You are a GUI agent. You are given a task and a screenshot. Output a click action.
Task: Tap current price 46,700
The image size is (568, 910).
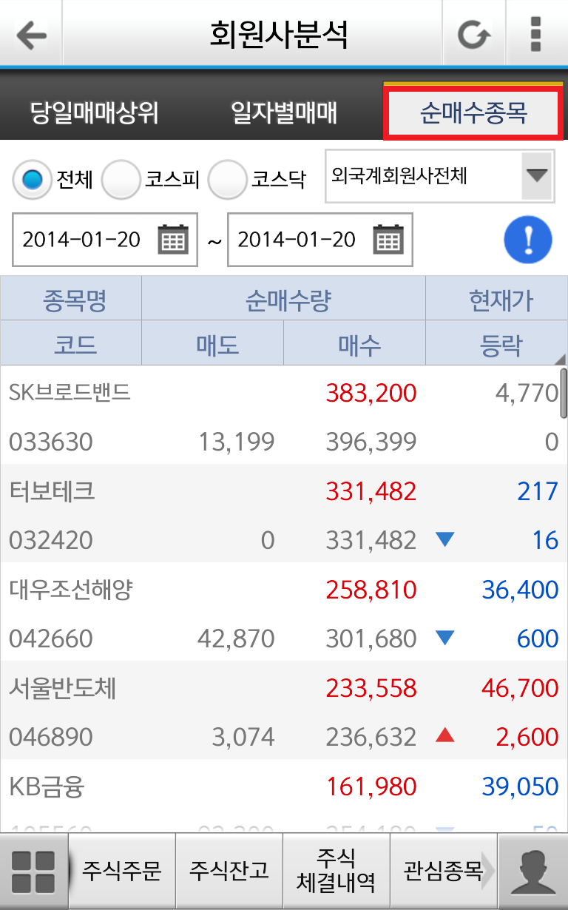coord(520,688)
